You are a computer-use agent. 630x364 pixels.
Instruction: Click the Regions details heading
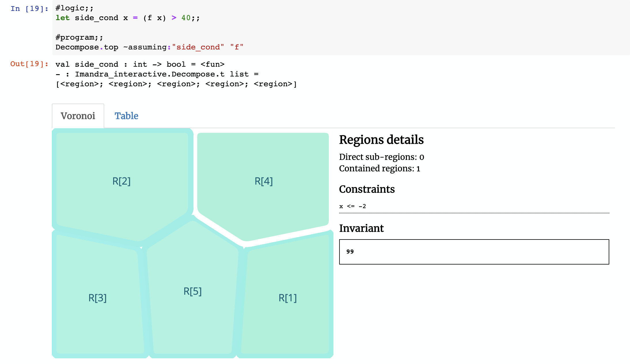point(381,140)
